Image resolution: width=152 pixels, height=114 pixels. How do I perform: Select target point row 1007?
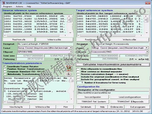(x=110, y=32)
